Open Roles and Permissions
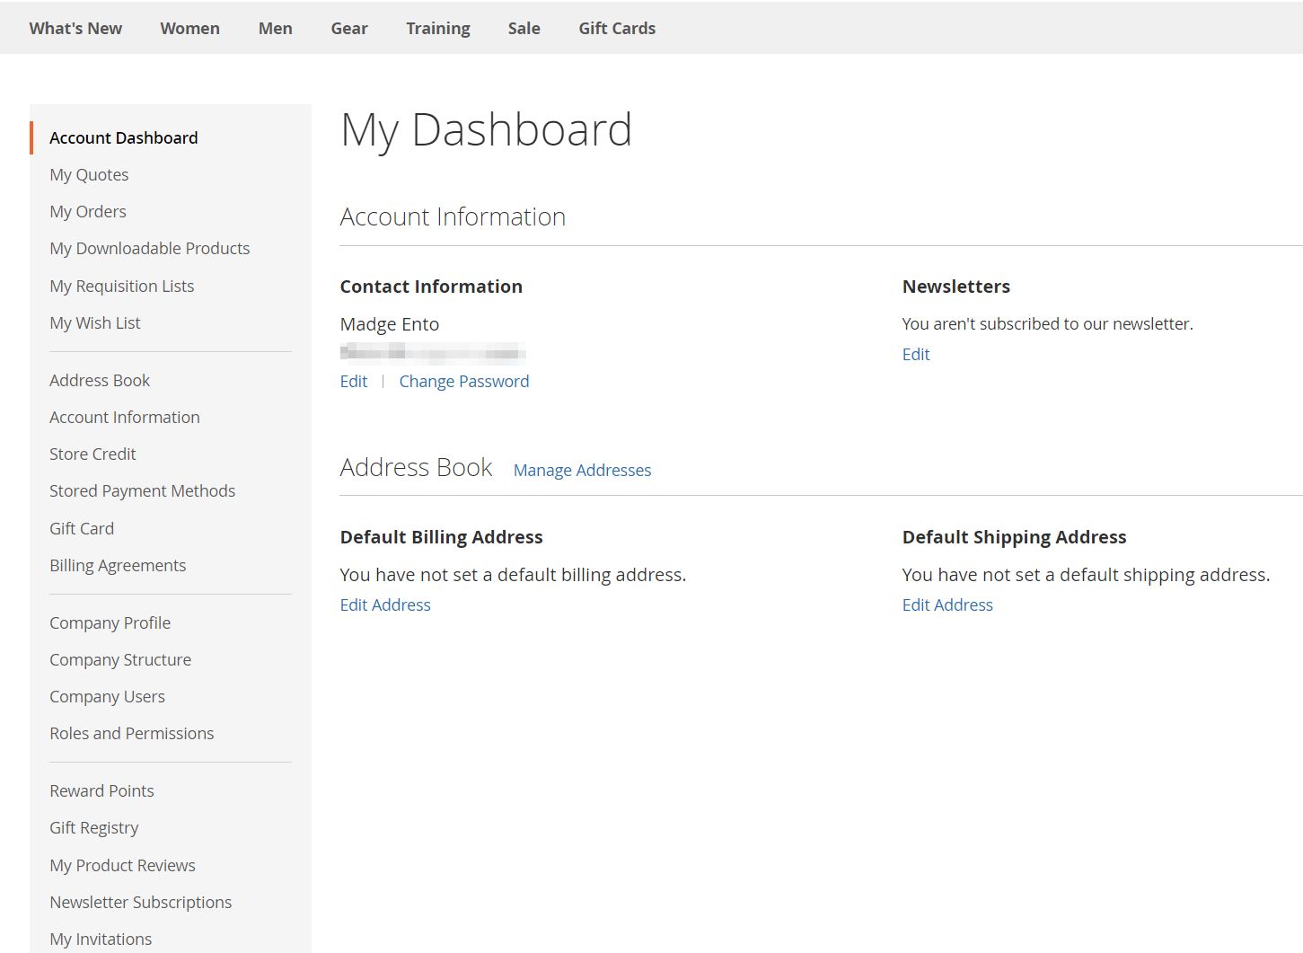This screenshot has height=953, width=1303. click(131, 733)
